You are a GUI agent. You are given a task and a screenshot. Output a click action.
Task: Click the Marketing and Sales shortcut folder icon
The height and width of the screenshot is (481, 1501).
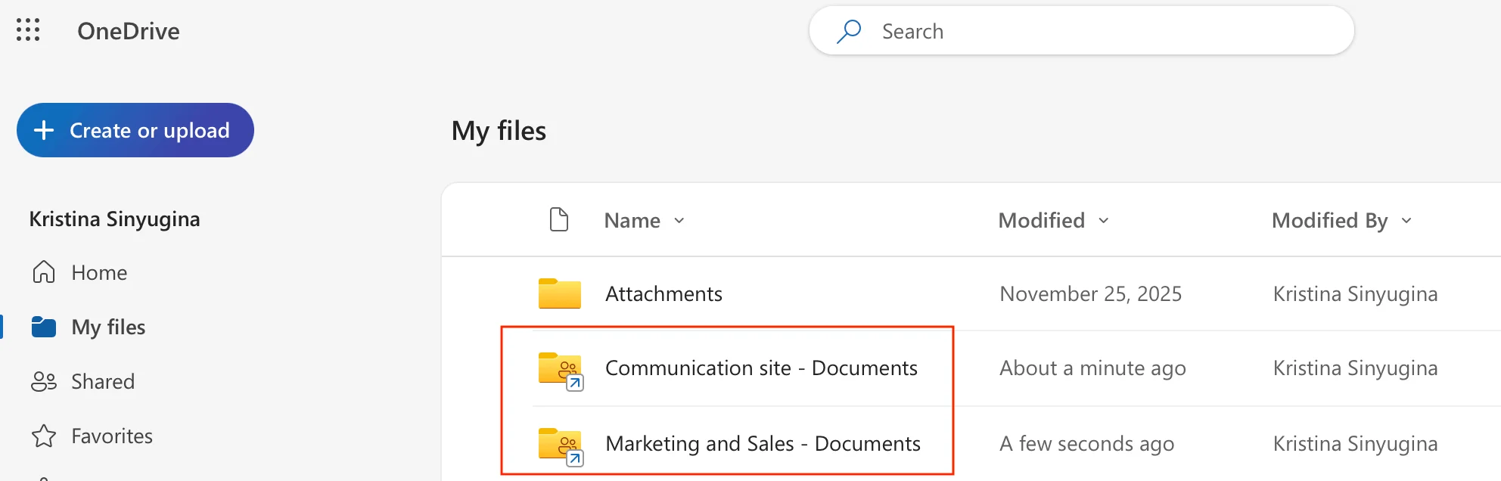click(561, 446)
